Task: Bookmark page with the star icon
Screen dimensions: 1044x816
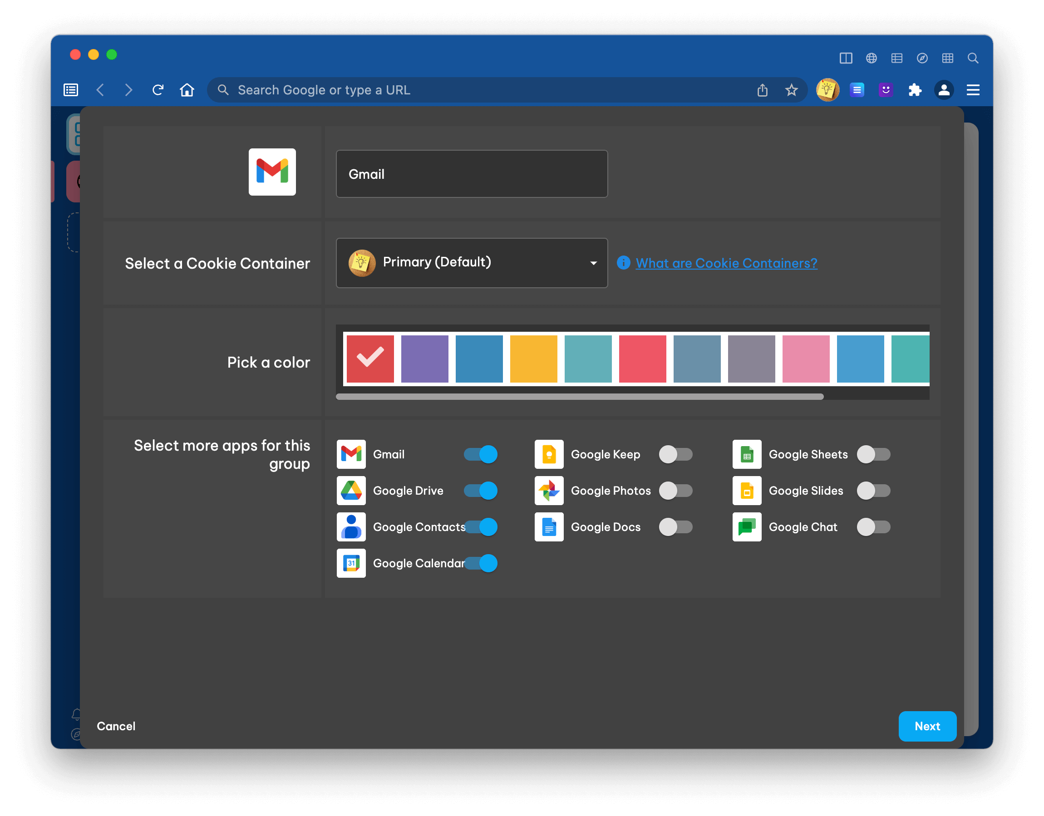Action: (x=791, y=90)
